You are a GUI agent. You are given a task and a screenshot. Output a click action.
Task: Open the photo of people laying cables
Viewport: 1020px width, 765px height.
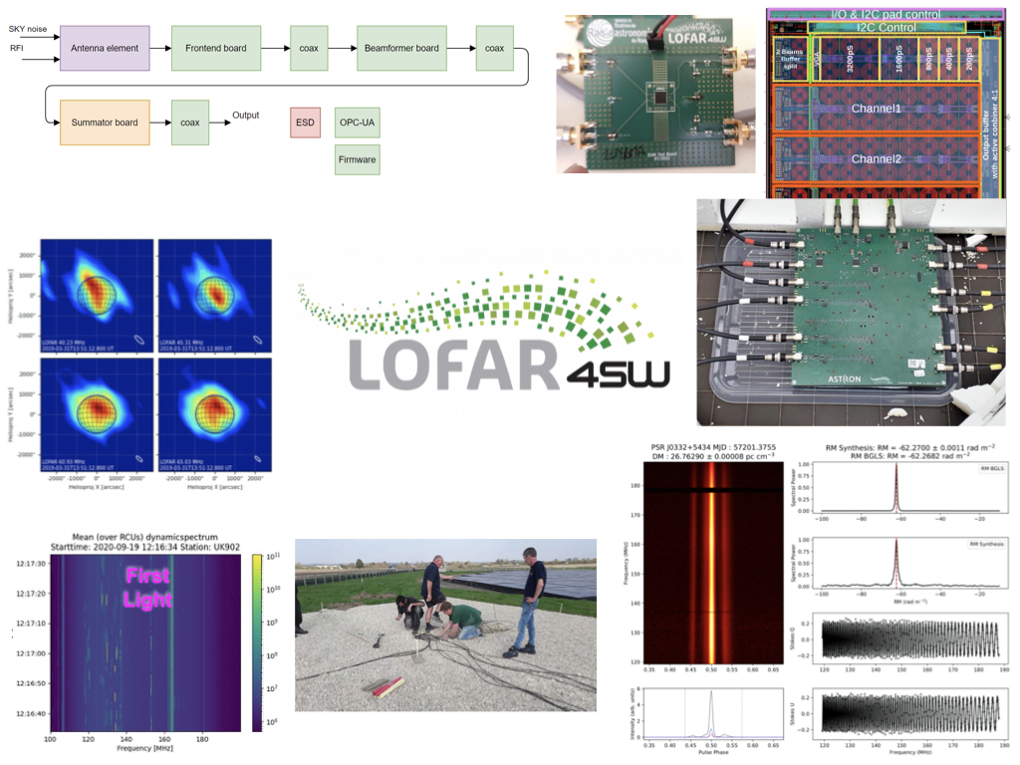click(445, 626)
